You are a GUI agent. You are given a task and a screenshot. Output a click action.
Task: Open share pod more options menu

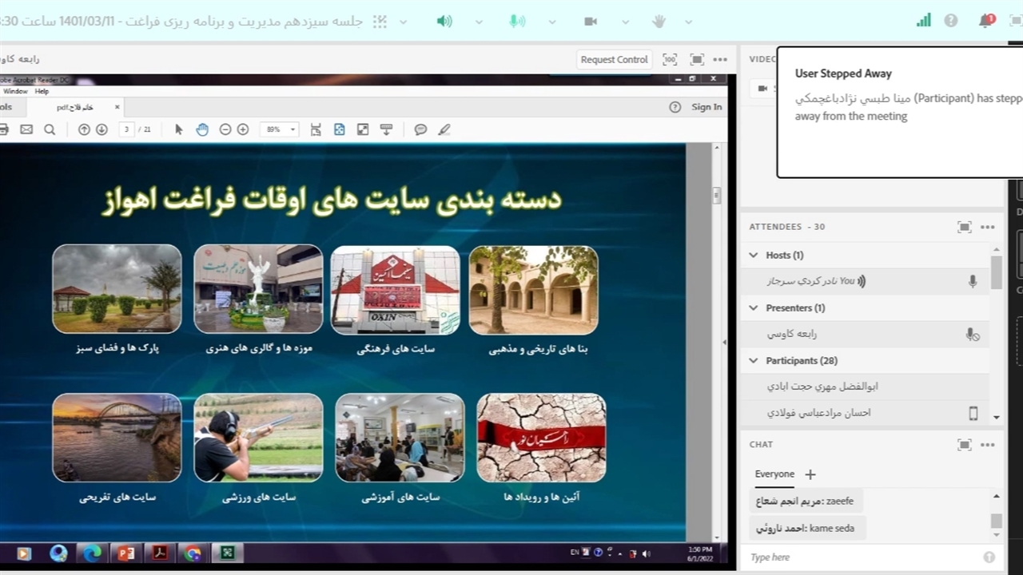tap(720, 59)
